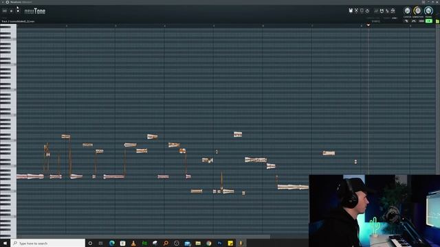Click the circular record icon in toolbar
This screenshot has height=247, width=440.
pos(367,11)
